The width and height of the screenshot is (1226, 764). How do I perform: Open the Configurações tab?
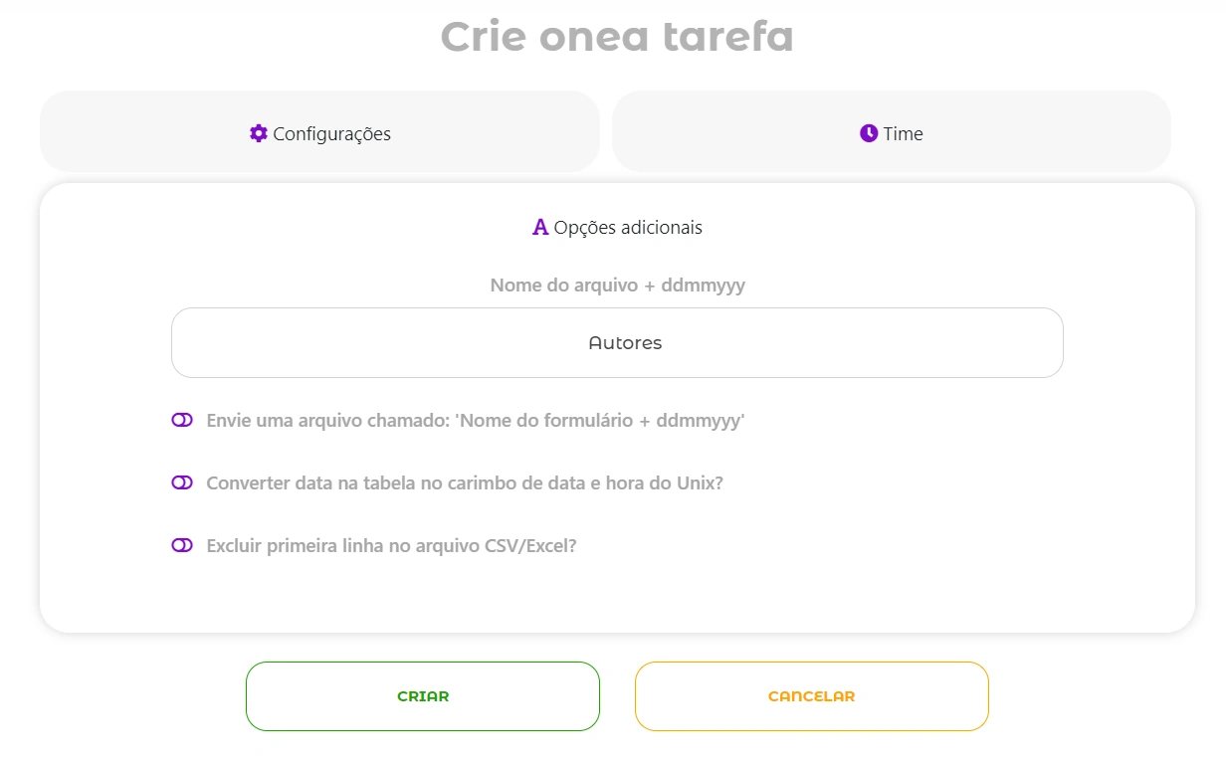pyautogui.click(x=319, y=131)
